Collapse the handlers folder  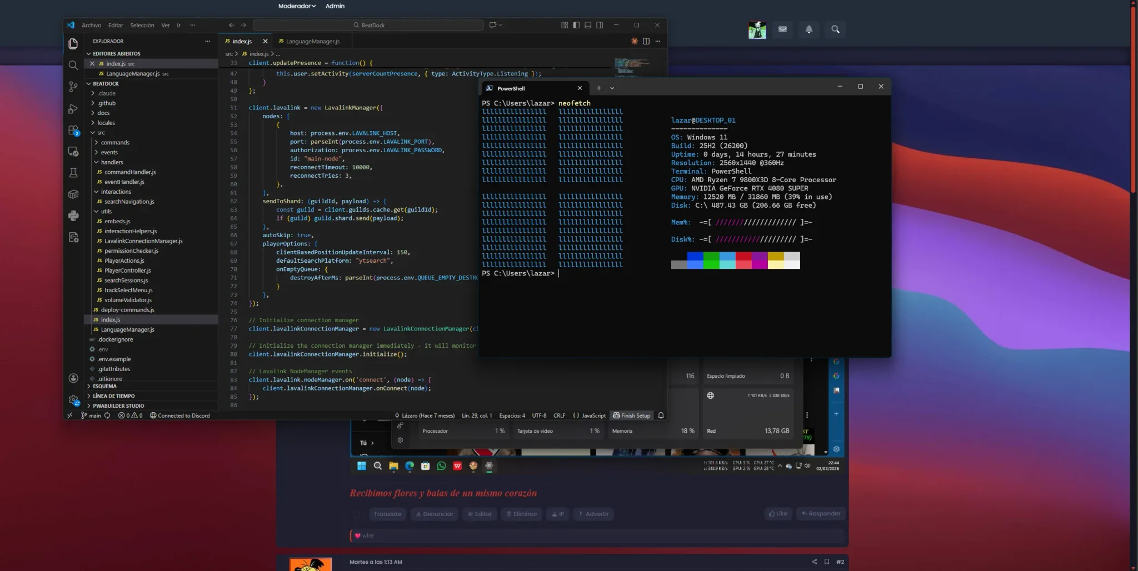pyautogui.click(x=112, y=162)
